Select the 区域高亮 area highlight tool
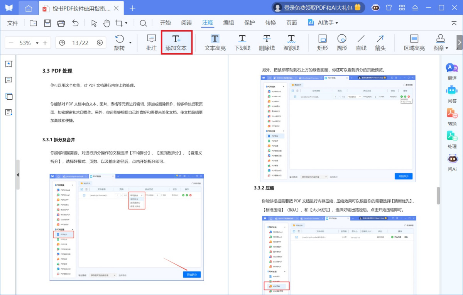 pyautogui.click(x=414, y=42)
